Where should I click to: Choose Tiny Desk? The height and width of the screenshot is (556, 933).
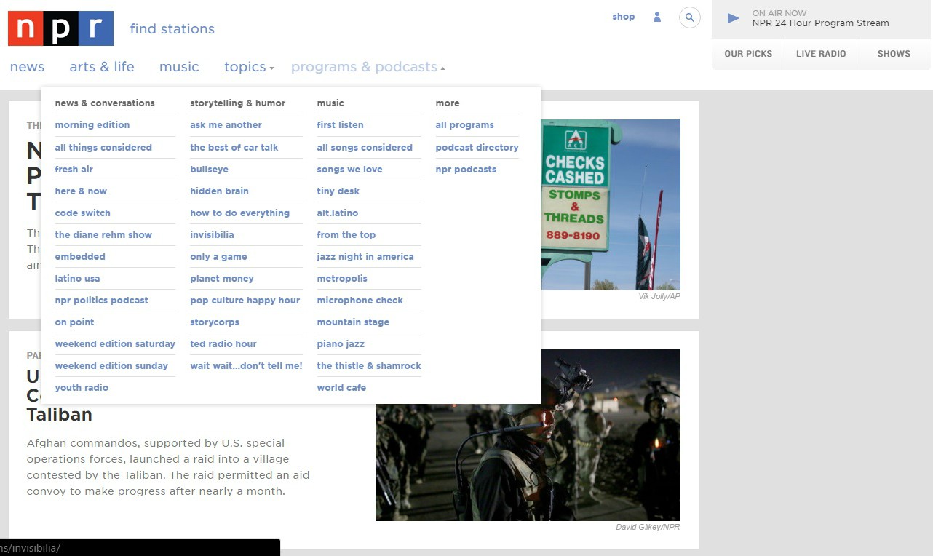point(338,191)
